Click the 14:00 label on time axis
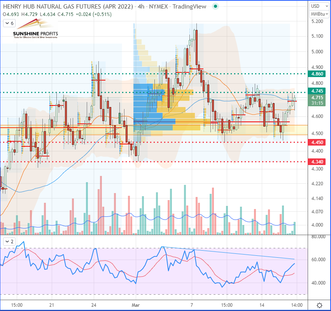This screenshot has height=311, width=331. tap(297, 305)
